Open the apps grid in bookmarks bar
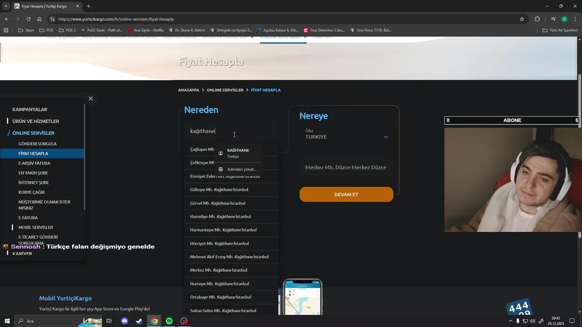The image size is (582, 327). 6,30
